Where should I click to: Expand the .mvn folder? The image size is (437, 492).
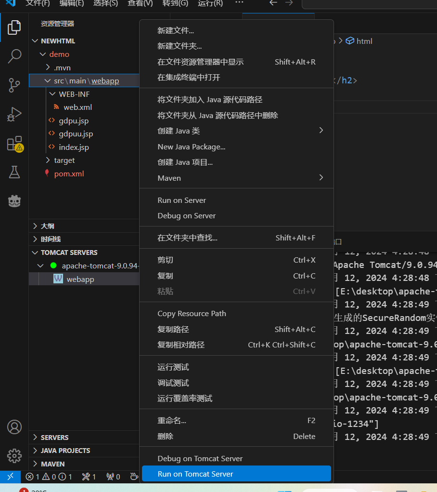[48, 67]
